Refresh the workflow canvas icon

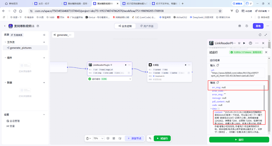click(x=260, y=35)
